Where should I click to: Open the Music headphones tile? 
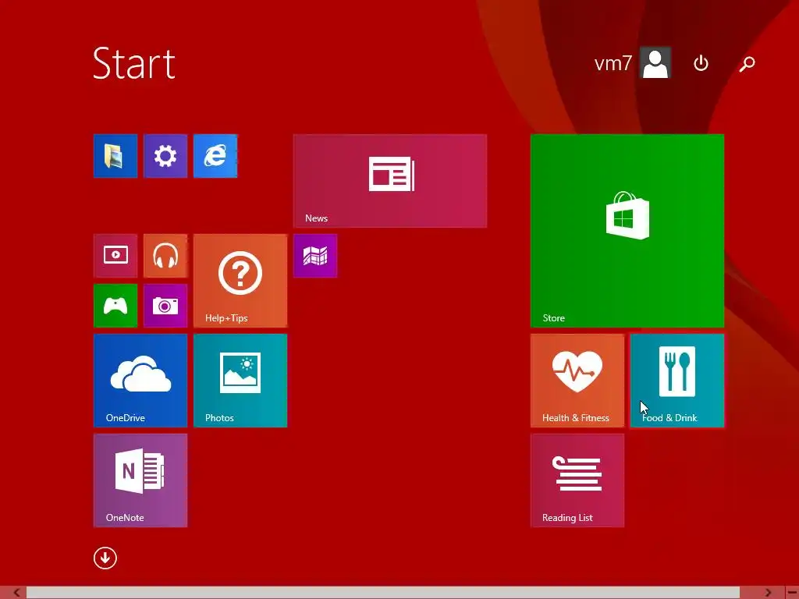click(x=165, y=256)
